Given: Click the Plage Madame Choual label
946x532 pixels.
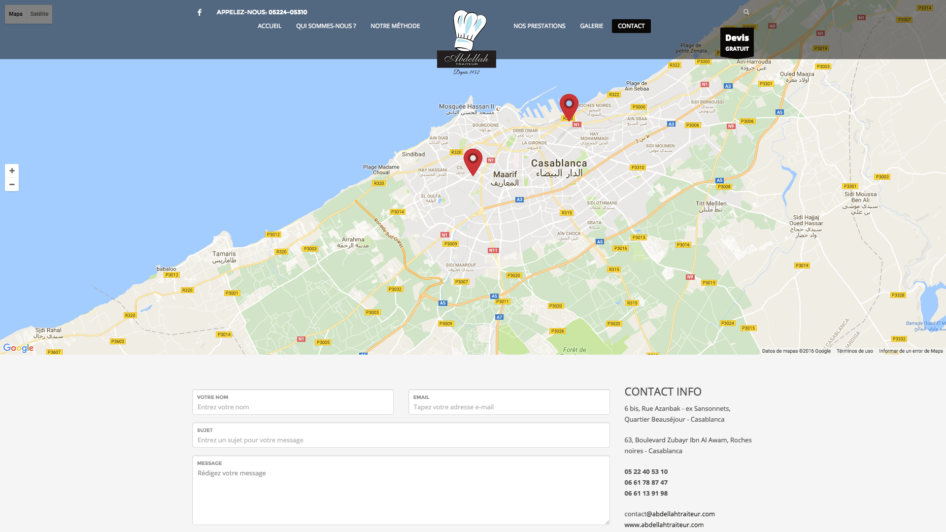Looking at the screenshot, I should click(381, 169).
